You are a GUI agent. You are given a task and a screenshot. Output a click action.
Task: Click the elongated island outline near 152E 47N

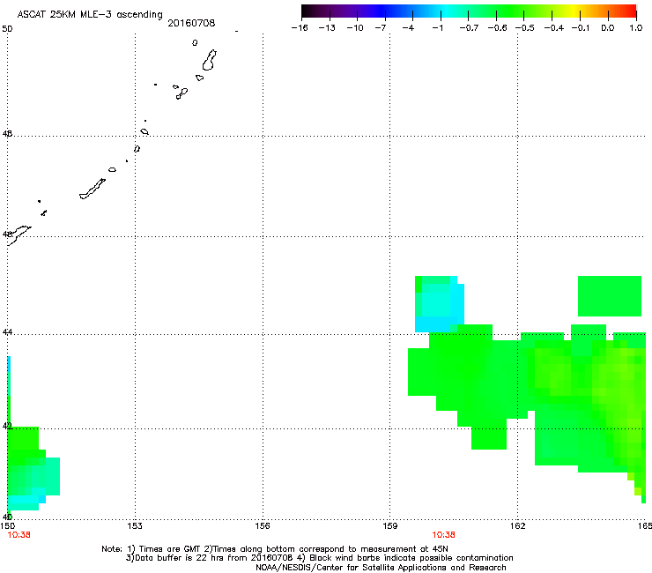(x=93, y=189)
